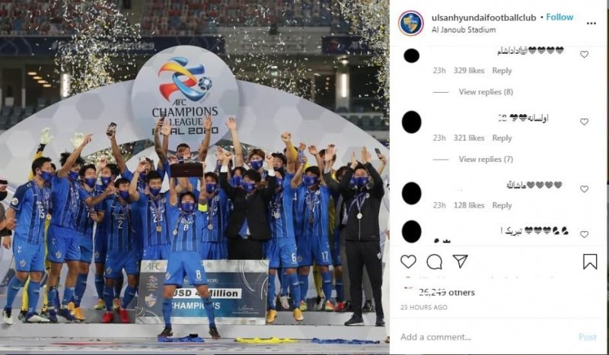Like the last partially visible comment
Screen dimensions: 609x355
(584, 234)
